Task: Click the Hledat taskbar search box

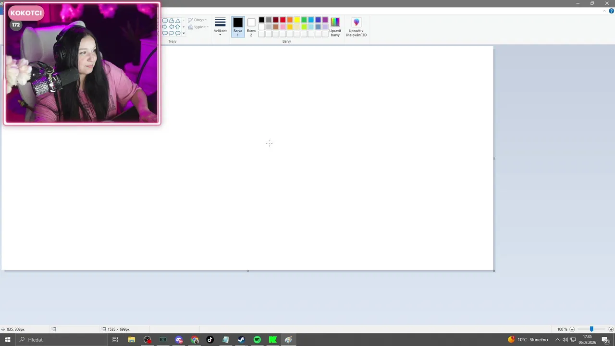Action: [62, 340]
